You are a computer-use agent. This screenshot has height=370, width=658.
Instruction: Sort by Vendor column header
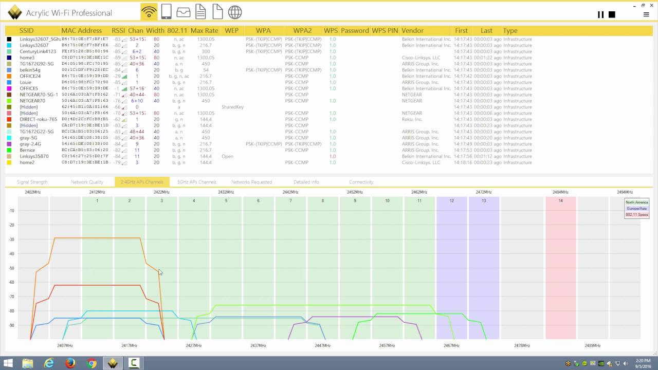(413, 30)
